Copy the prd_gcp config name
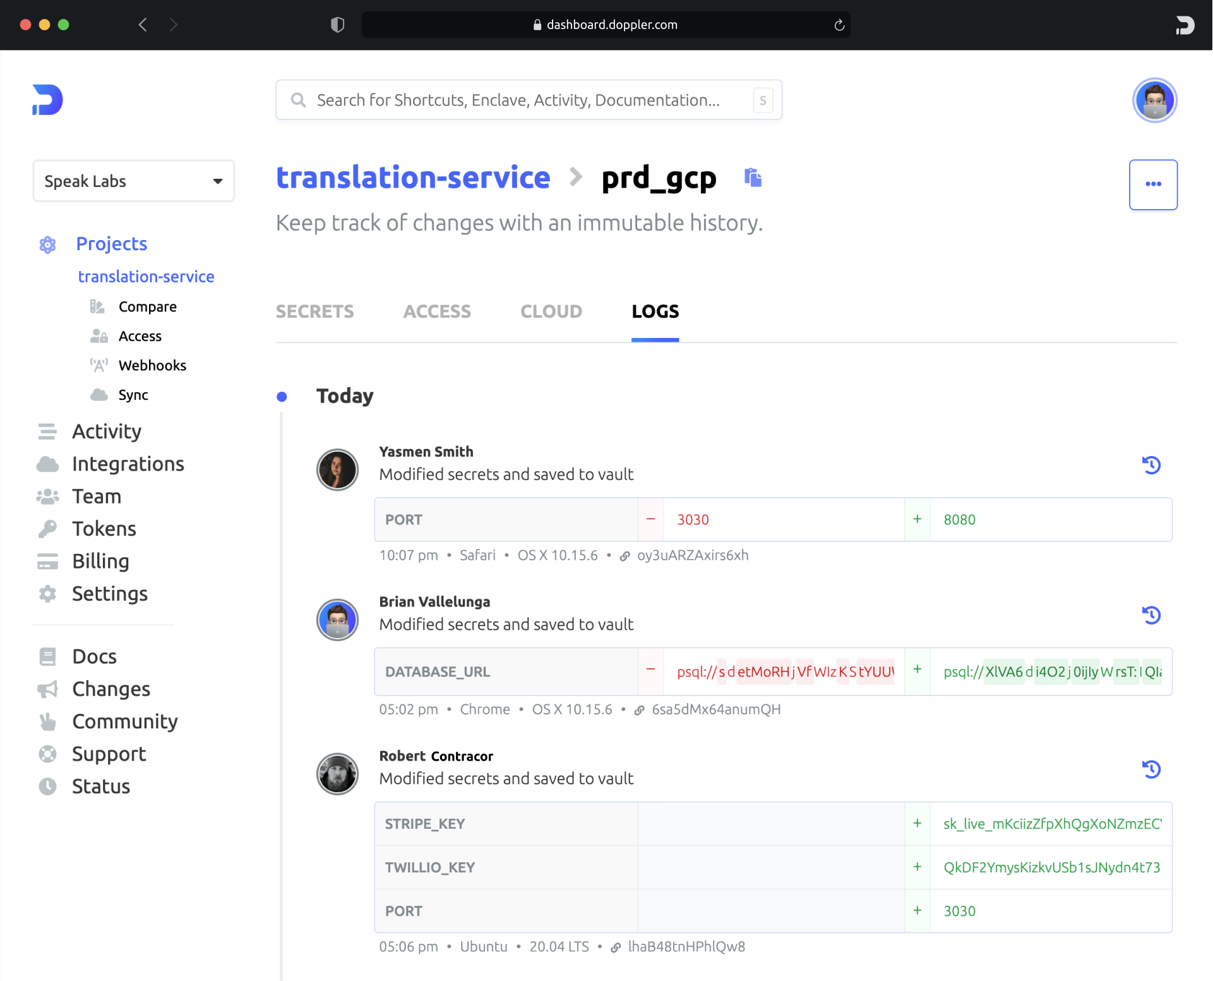The image size is (1213, 981). coord(753,178)
